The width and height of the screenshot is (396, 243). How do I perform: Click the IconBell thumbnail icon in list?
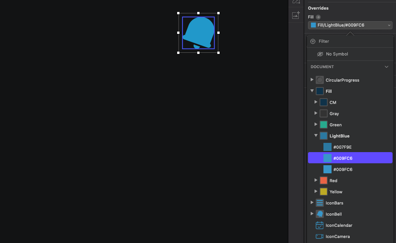[x=320, y=214]
